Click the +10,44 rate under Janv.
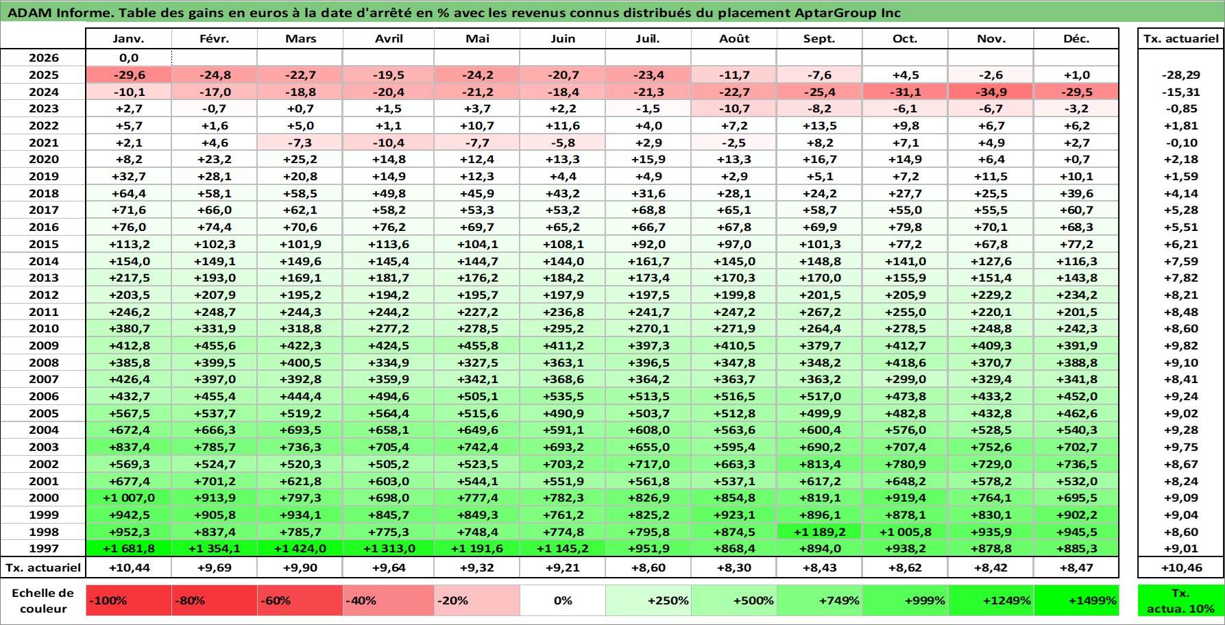This screenshot has width=1225, height=625. click(128, 567)
